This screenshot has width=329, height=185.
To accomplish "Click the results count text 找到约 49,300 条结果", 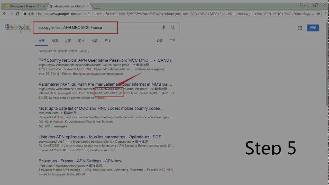I will tap(53, 51).
